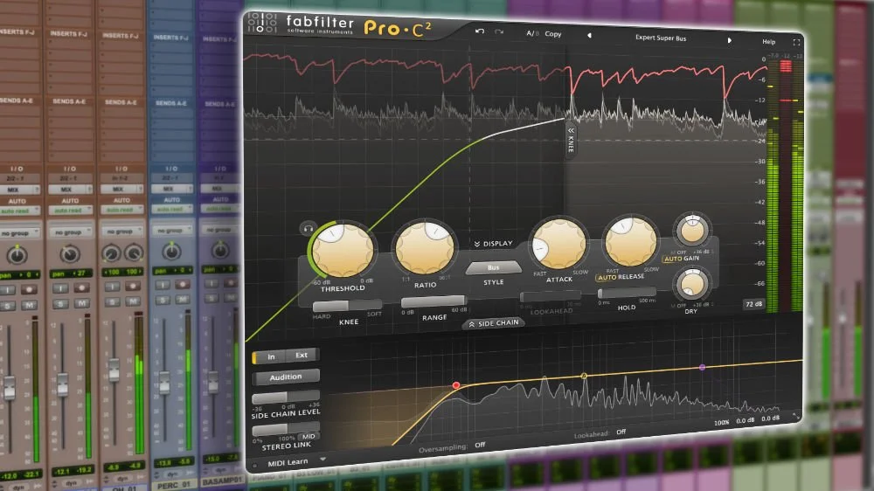The height and width of the screenshot is (491, 874).
Task: Collapse the KNEE display handle
Action: click(571, 139)
